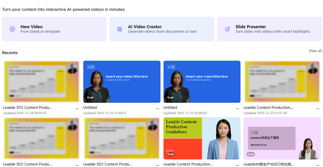Open options menu for video updated 2025-12-24 09:19:10
Image resolution: width=323 pixels, height=167 pixels.
pyautogui.click(x=77, y=109)
